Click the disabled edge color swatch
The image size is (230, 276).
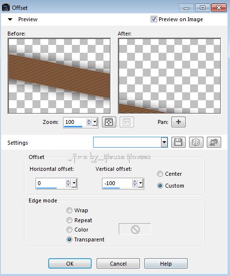(x=135, y=229)
